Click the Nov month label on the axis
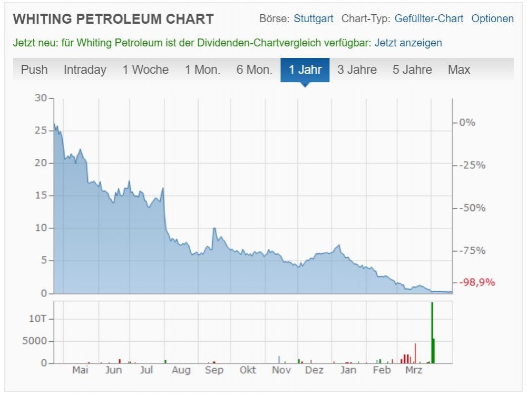 pos(281,370)
